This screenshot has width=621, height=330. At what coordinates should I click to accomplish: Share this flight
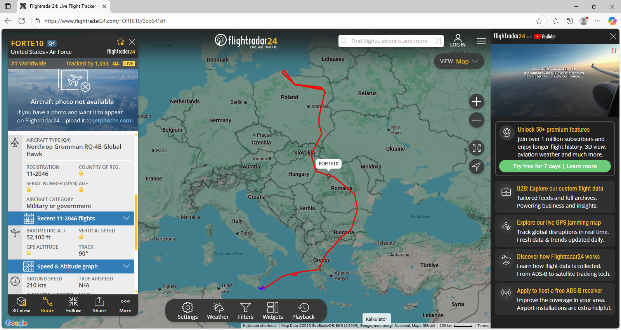tap(99, 305)
